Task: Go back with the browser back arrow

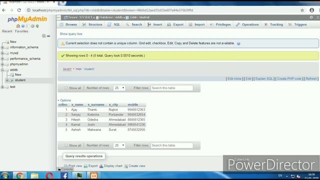Action: click(4, 10)
